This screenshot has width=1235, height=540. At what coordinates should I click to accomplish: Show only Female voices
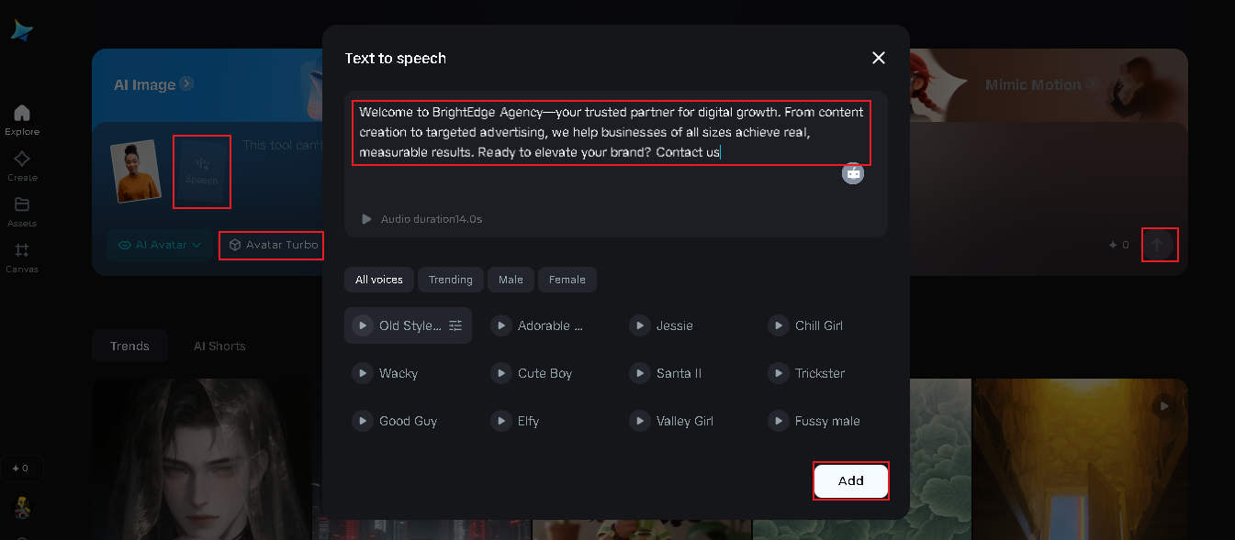567,280
